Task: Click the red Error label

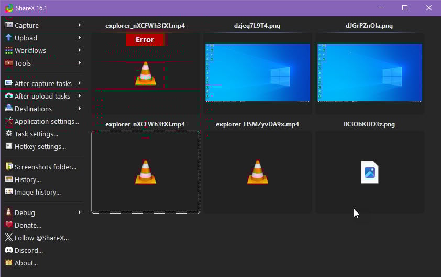Action: pyautogui.click(x=145, y=39)
